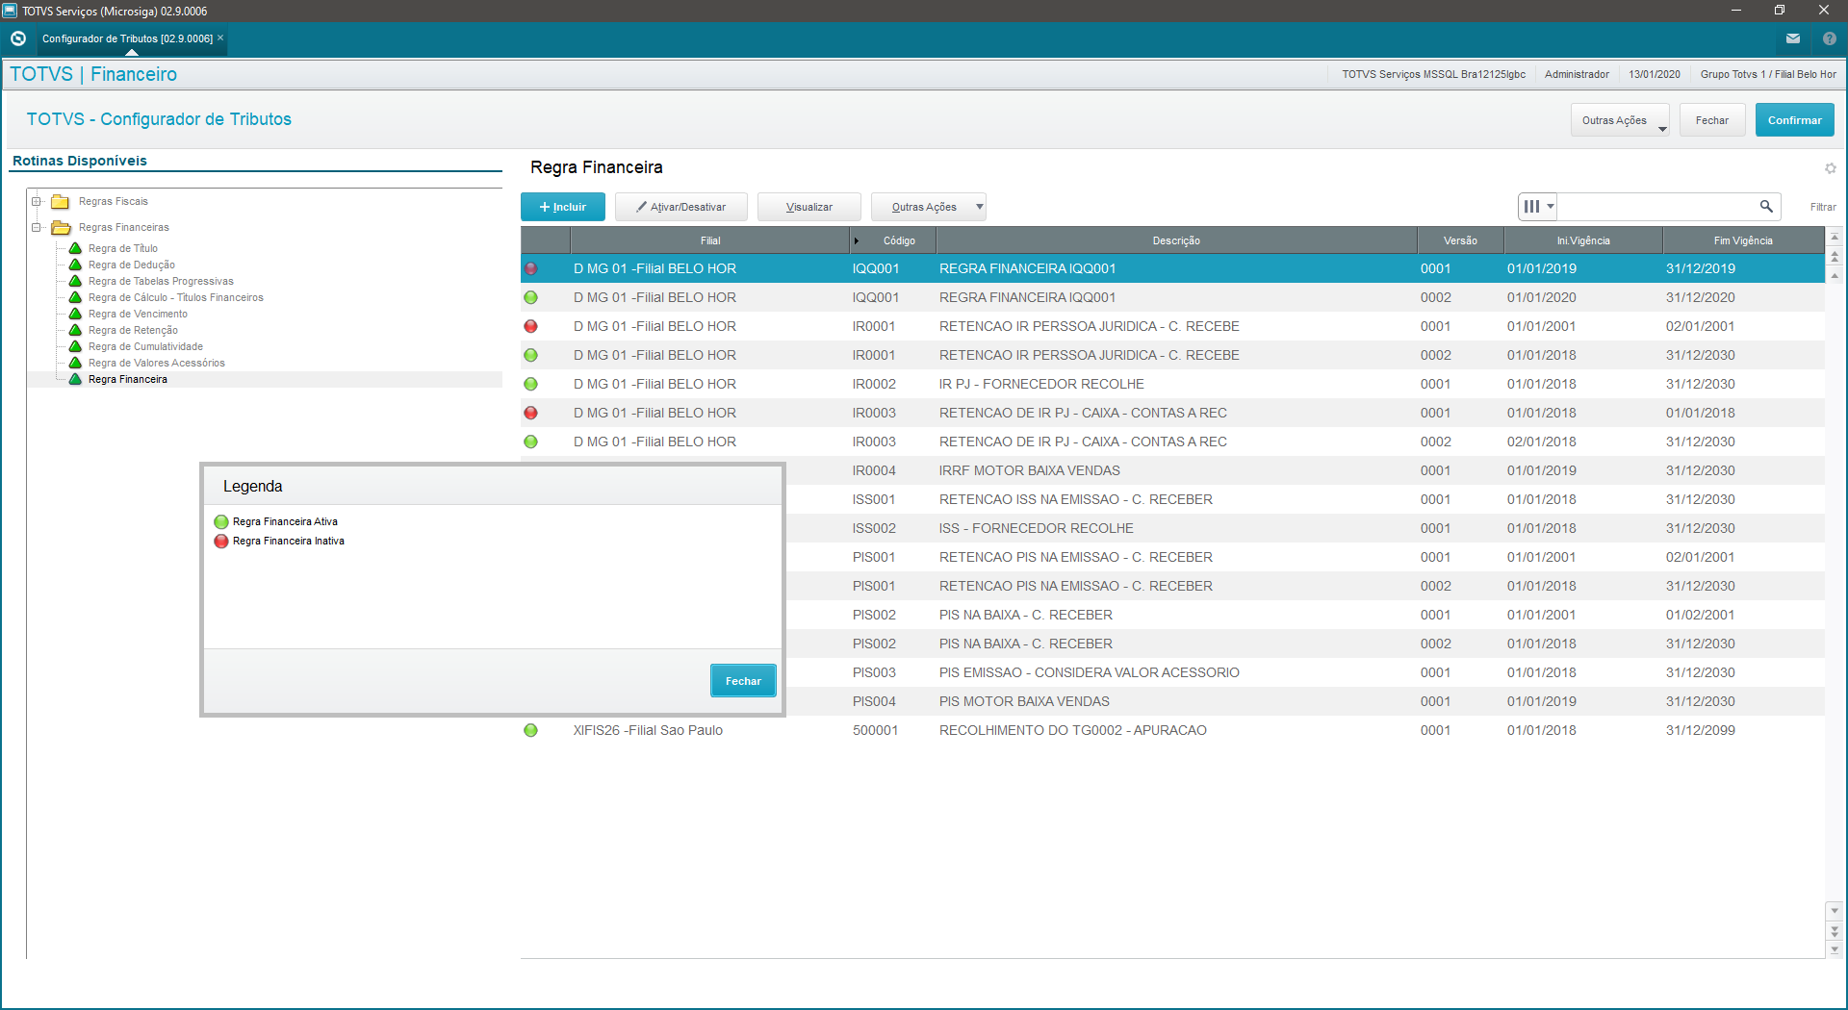This screenshot has height=1010, width=1848.
Task: Click the red status dot of IR0003 version 0001
Action: (x=530, y=413)
